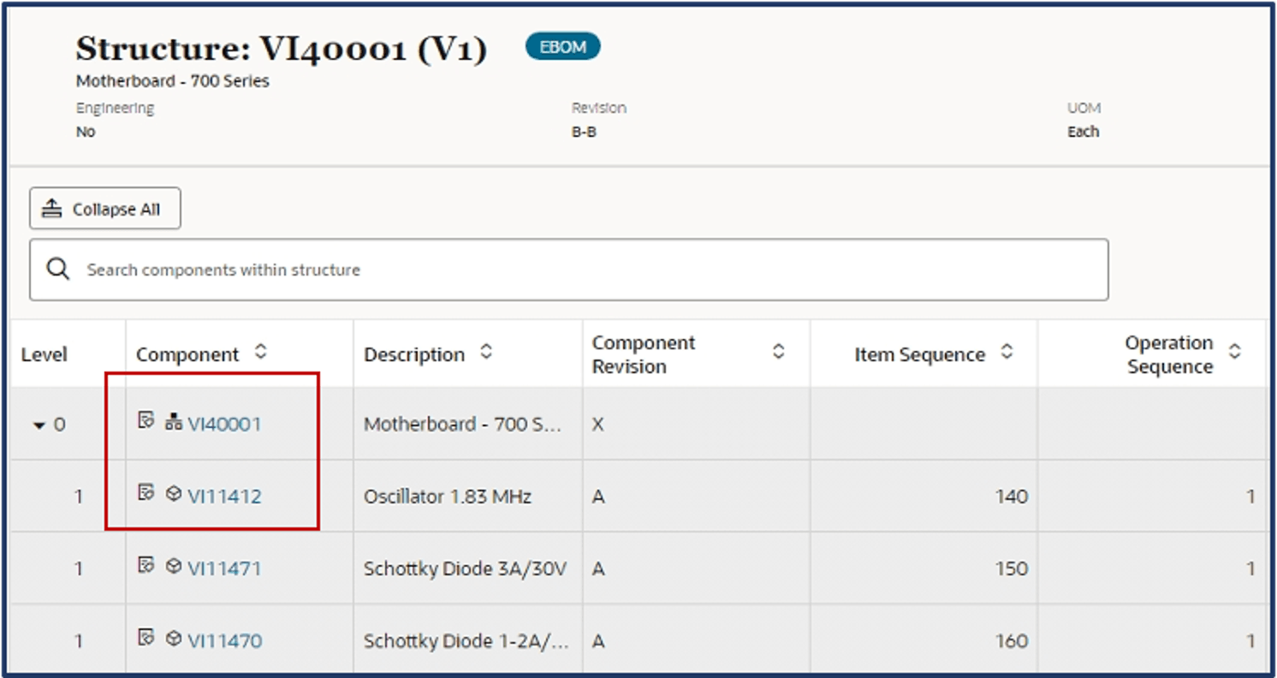Sort by Item Sequence column arrows
The image size is (1277, 678).
(1007, 353)
